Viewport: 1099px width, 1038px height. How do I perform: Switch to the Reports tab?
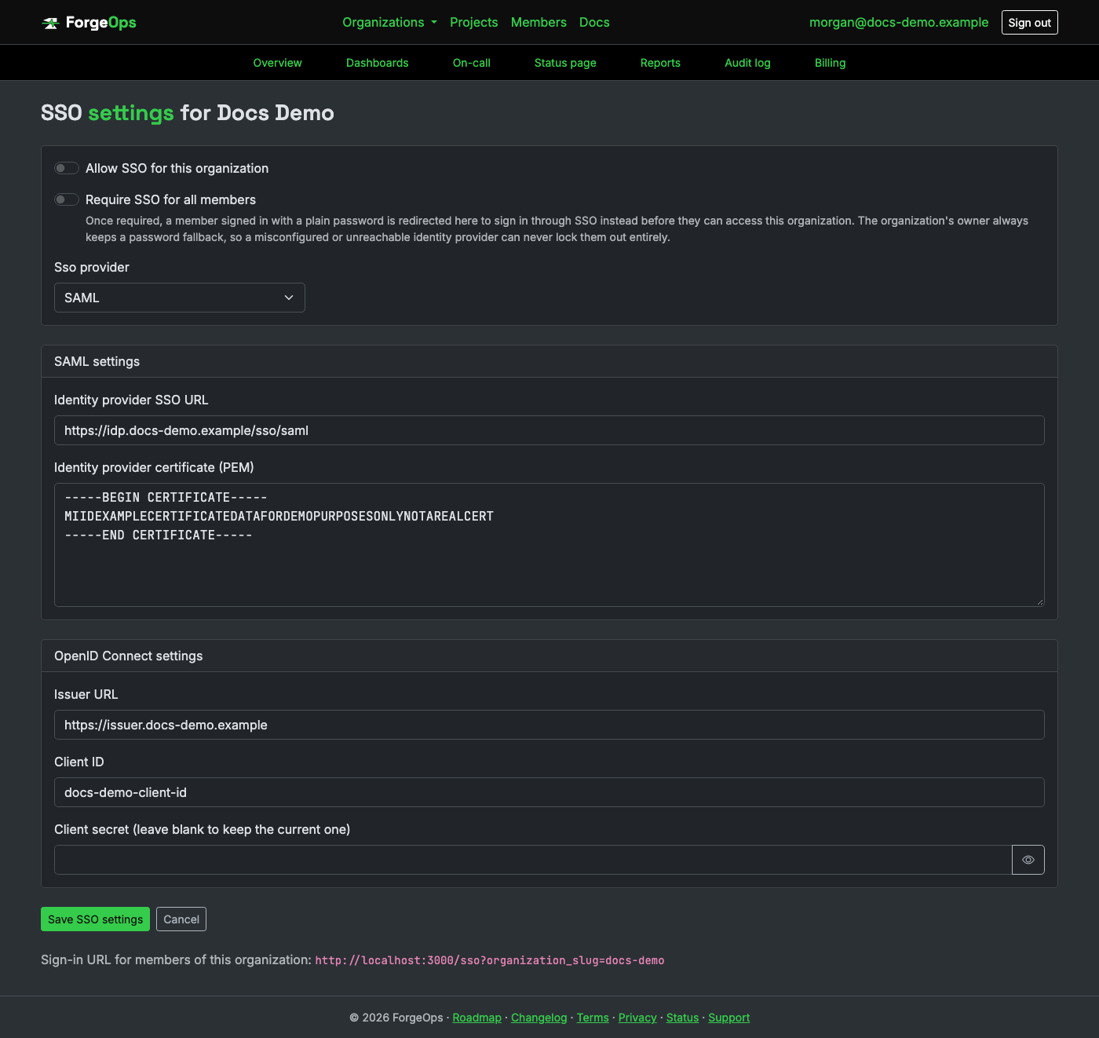click(660, 63)
